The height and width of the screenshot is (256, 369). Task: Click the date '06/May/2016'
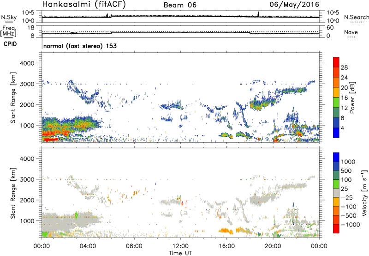click(294, 4)
